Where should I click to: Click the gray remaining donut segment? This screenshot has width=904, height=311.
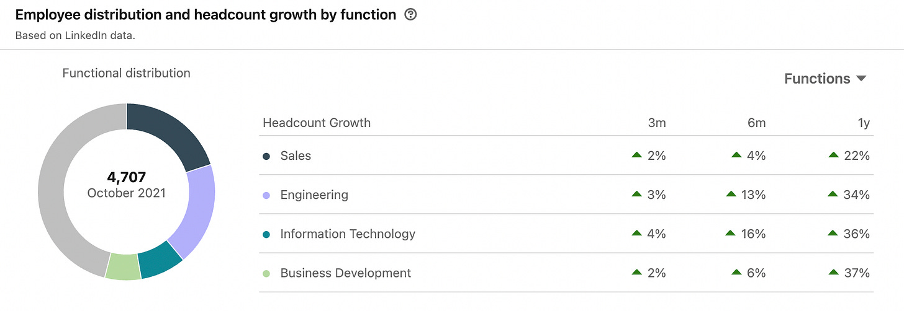click(62, 186)
